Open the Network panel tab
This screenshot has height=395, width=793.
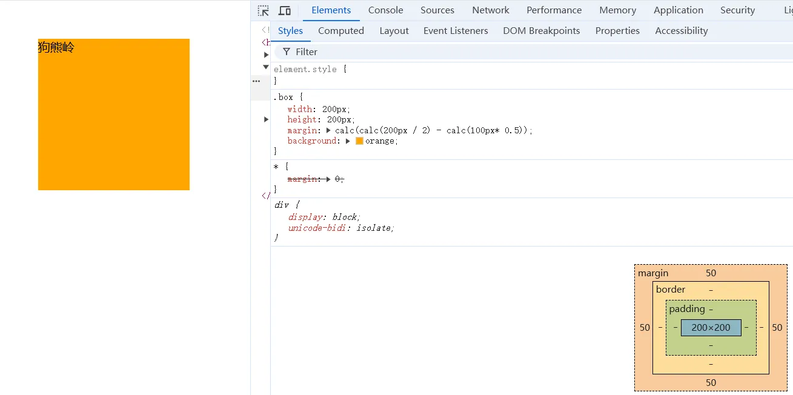(491, 10)
